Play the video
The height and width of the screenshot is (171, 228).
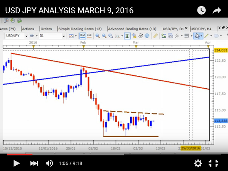click(x=16, y=163)
